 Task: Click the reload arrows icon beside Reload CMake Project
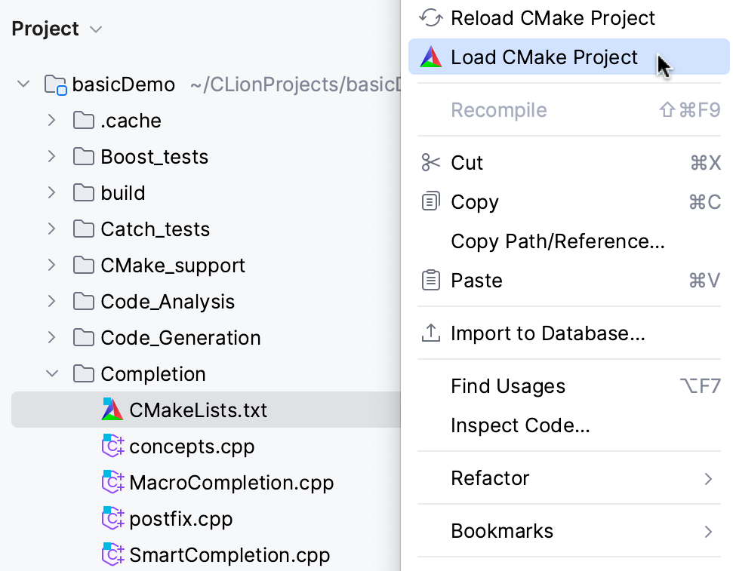coord(430,17)
